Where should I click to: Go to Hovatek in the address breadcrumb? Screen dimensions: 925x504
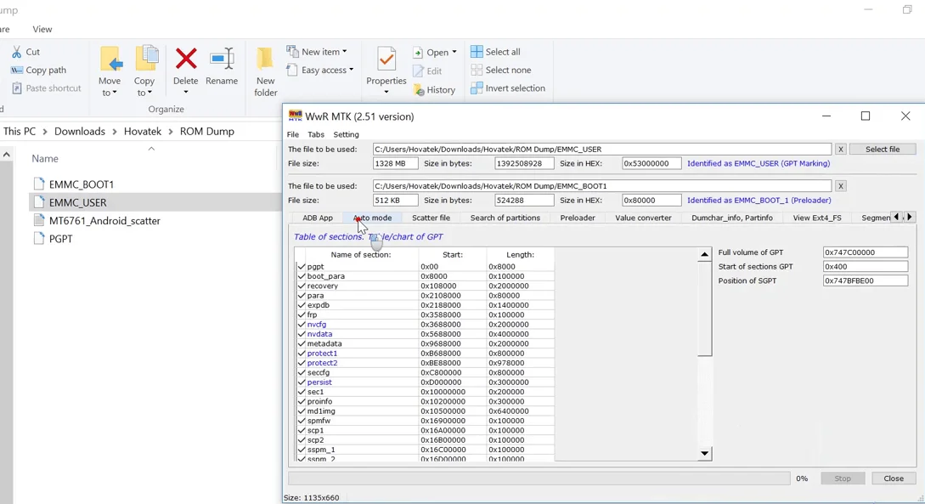pos(142,131)
